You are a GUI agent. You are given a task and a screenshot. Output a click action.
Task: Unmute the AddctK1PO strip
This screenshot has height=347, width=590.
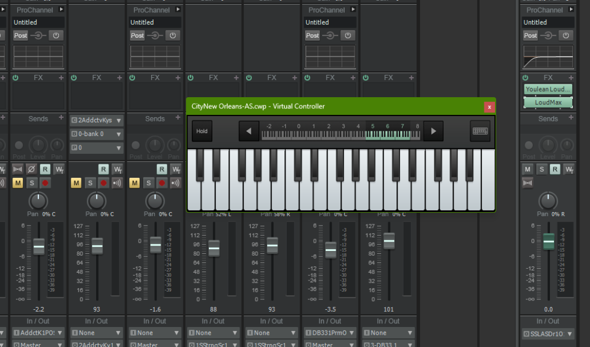click(18, 183)
